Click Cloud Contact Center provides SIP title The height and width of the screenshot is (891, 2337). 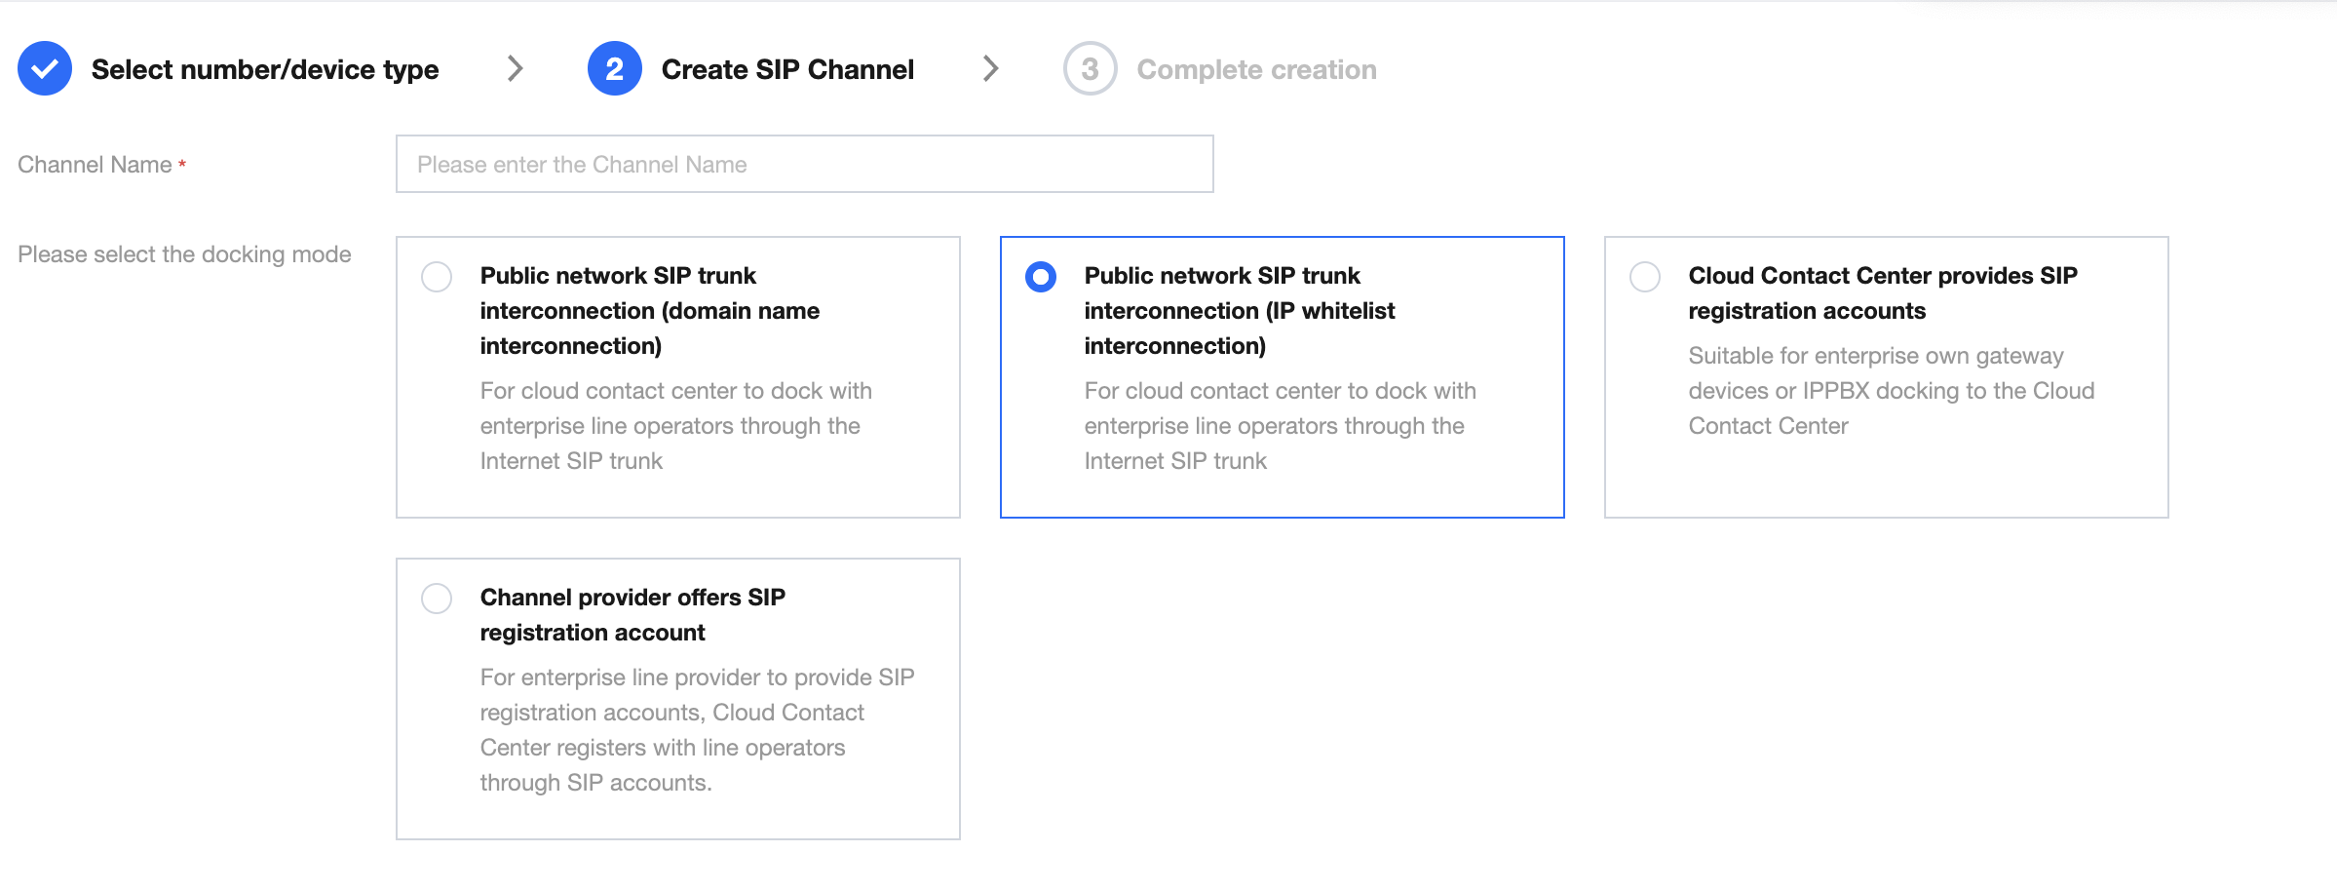click(x=1883, y=293)
